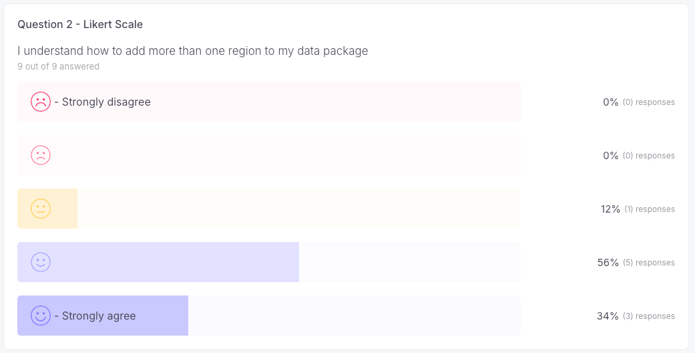The height and width of the screenshot is (353, 695).
Task: Click the red Strongly disagree frowning face icon
Action: [x=41, y=102]
